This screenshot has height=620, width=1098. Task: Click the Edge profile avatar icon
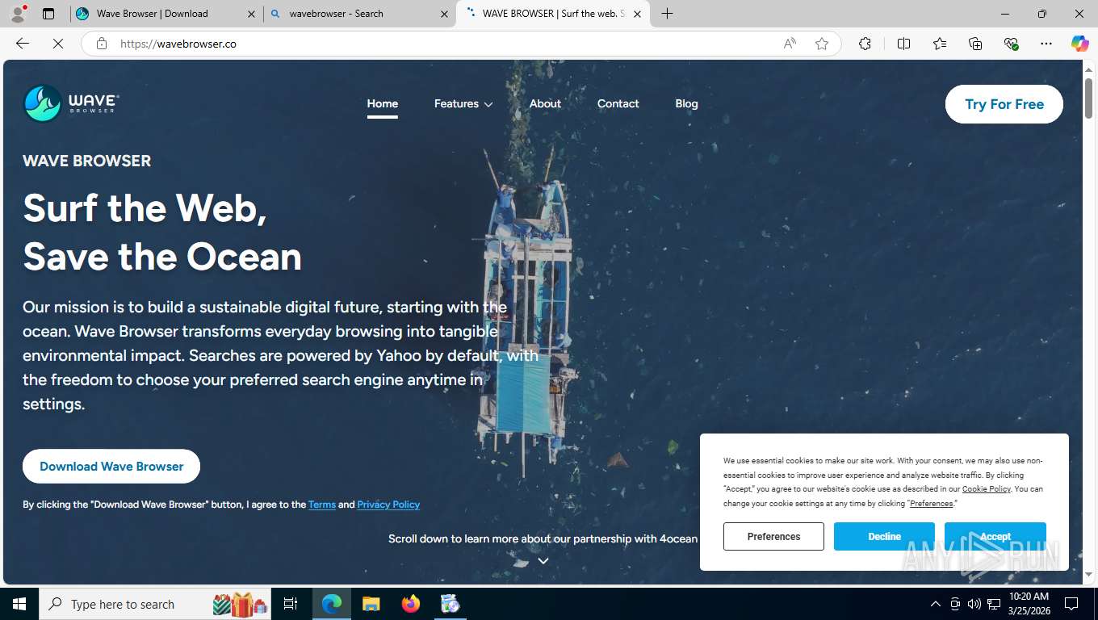[x=18, y=14]
